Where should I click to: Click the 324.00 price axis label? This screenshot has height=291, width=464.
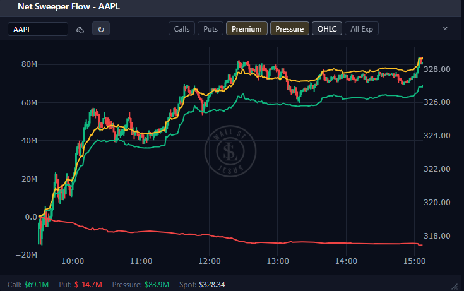click(437, 136)
